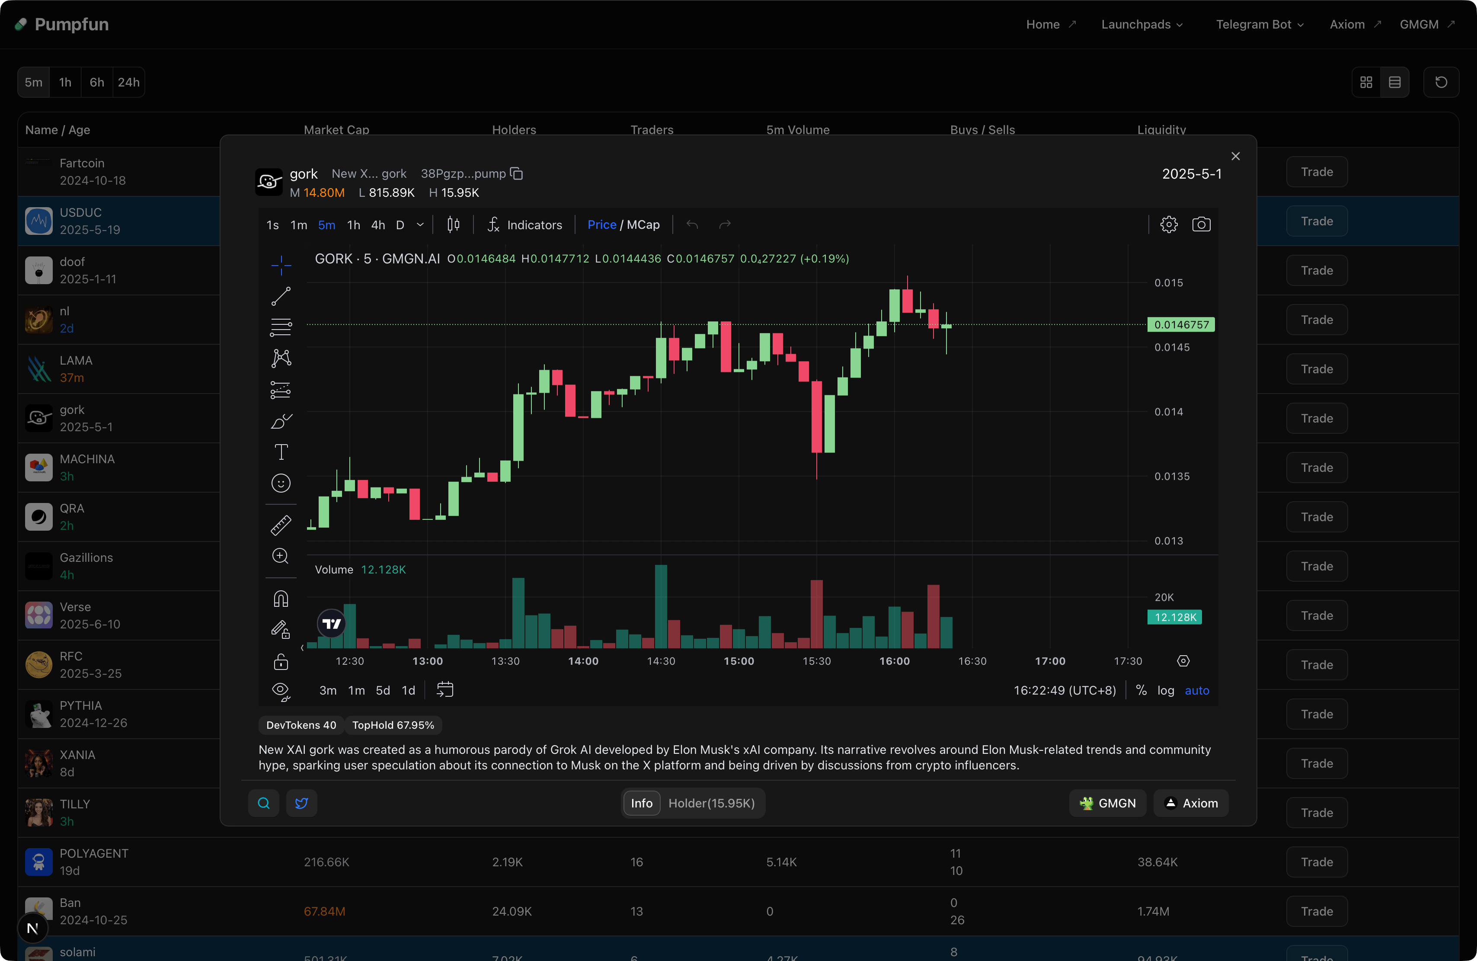Select the 1h timeframe filter
Viewport: 1477px width, 961px height.
click(65, 82)
